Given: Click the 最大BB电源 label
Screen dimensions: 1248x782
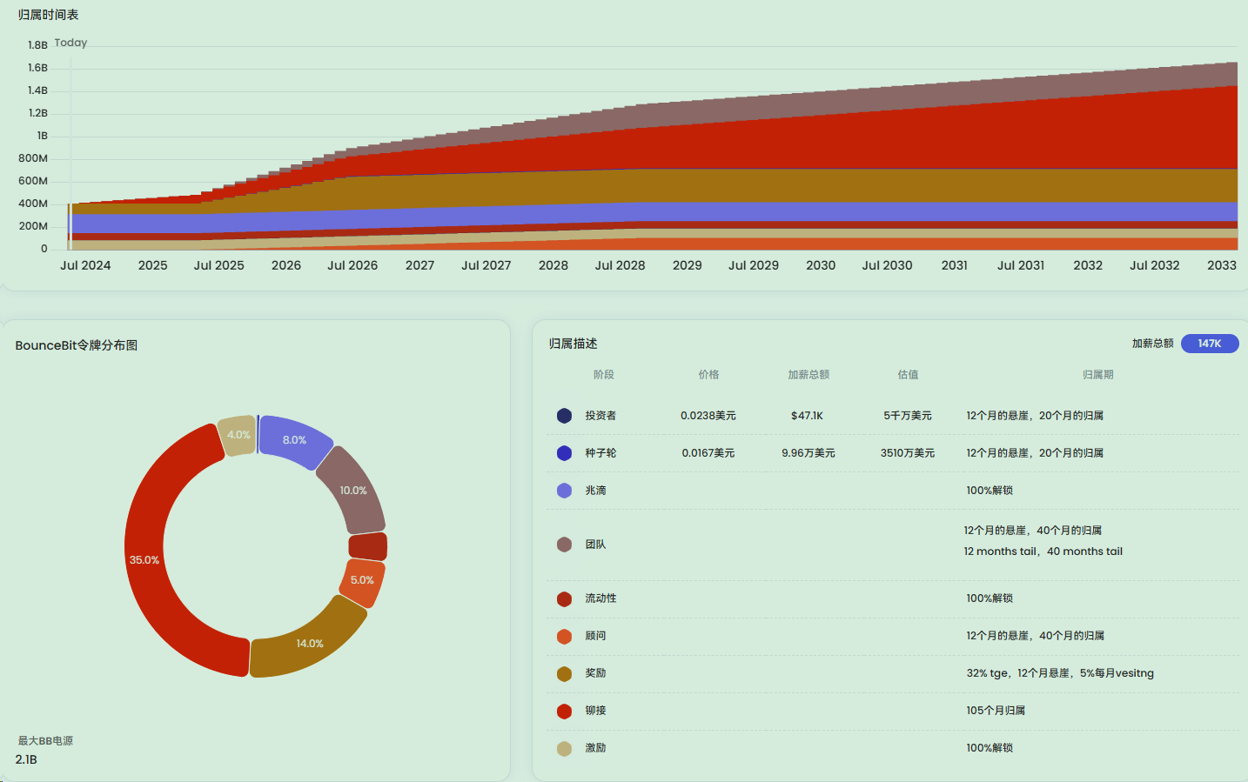Looking at the screenshot, I should tap(45, 741).
